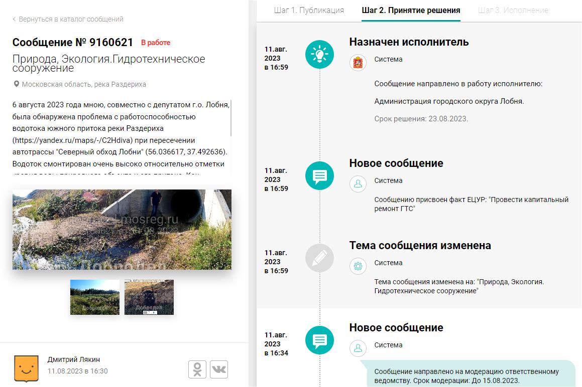Click the В работе status label
The width and height of the screenshot is (582, 387).
(156, 43)
